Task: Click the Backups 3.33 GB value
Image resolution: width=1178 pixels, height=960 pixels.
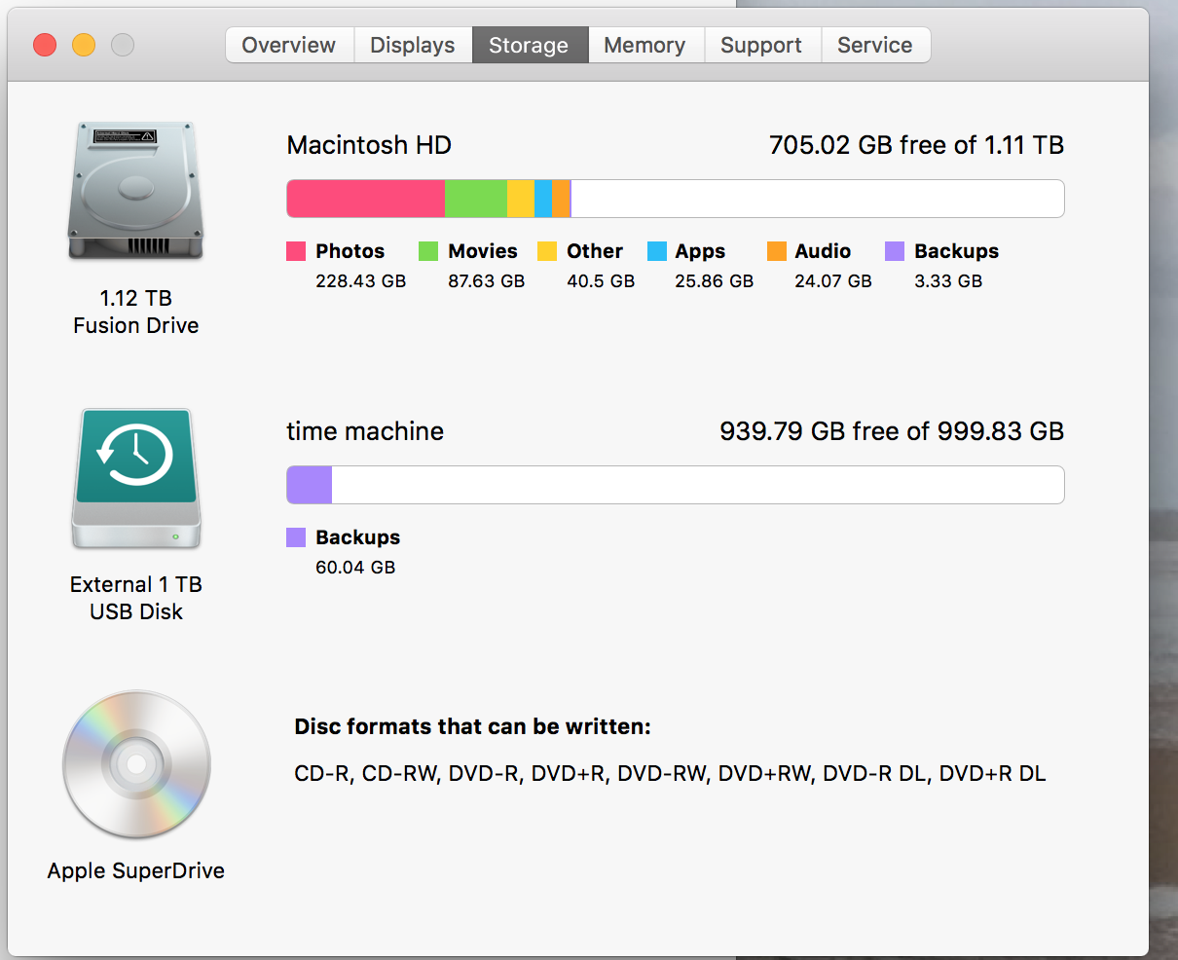Action: (948, 281)
